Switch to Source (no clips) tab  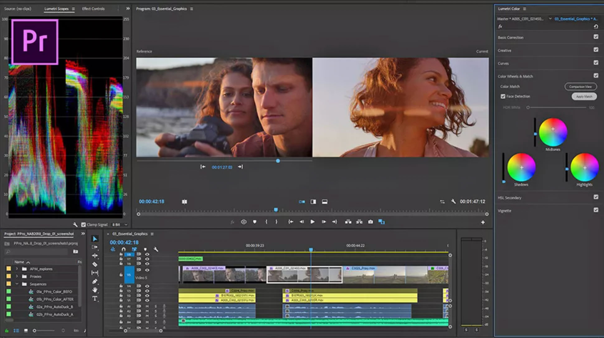(x=18, y=9)
